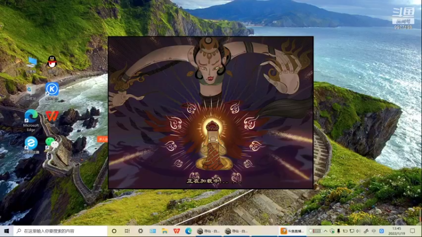
Task: Show hidden tray icons with the chevron
Action: click(325, 231)
